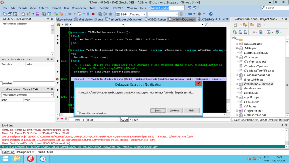
Task: Select uGlobal.pas in Project Manager
Action: coord(250,93)
